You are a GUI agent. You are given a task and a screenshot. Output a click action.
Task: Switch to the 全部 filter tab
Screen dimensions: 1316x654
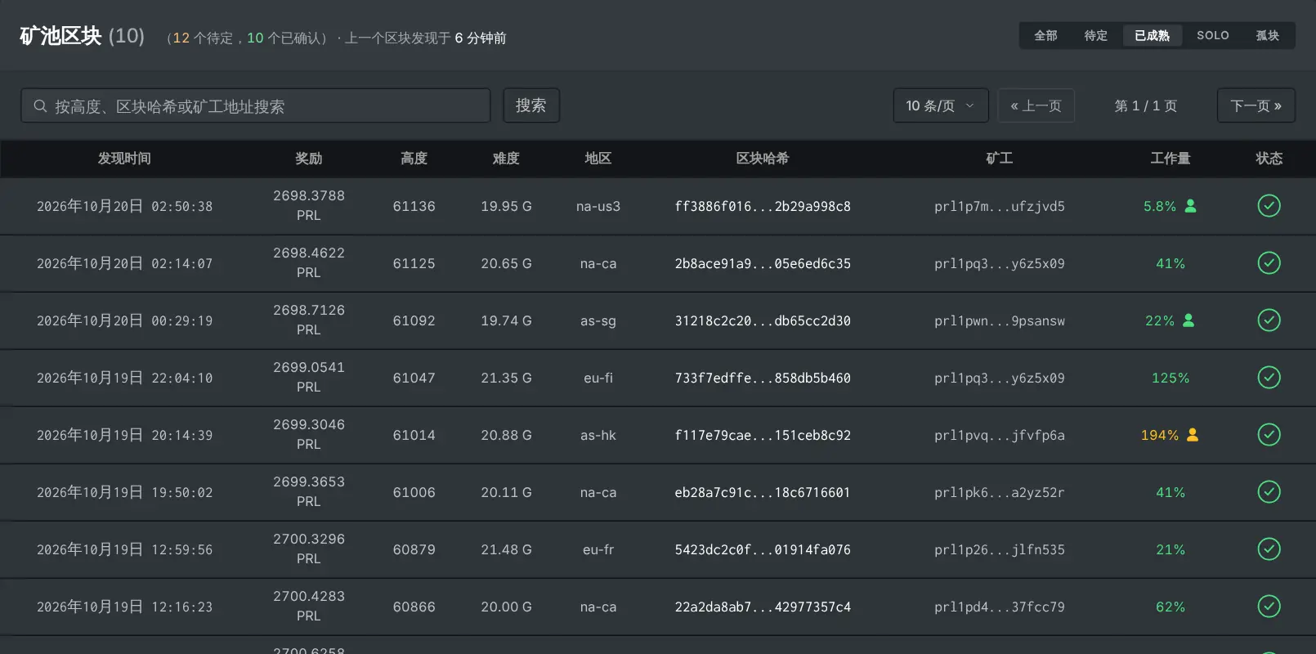1045,36
